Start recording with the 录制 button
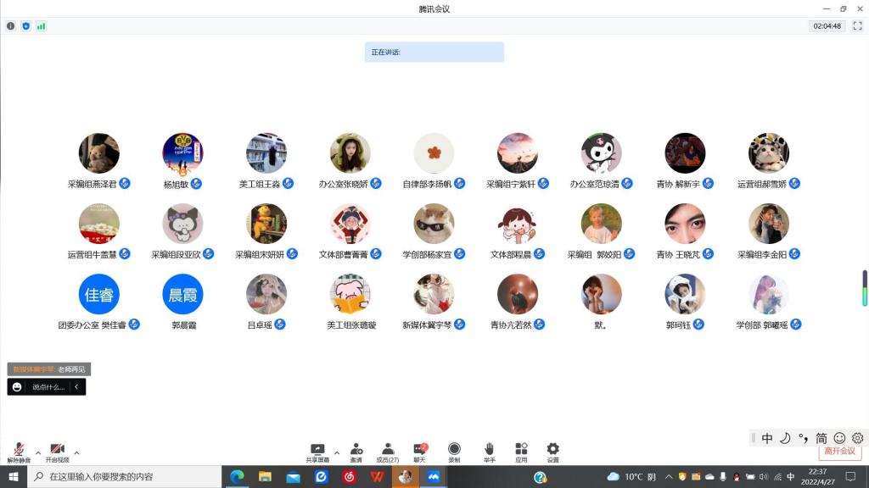This screenshot has height=488, width=869. pos(454,450)
